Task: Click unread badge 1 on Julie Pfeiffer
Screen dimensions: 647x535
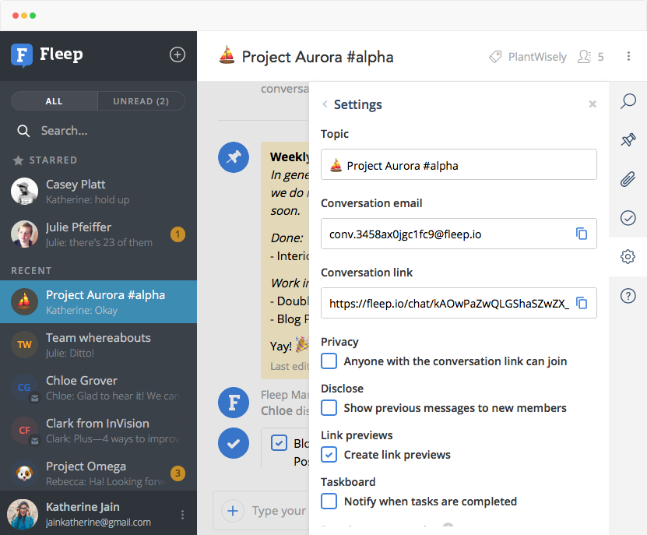Action: 178,234
